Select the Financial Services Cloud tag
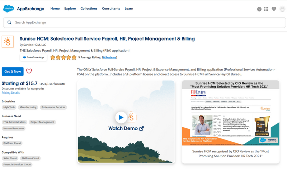This screenshot has height=169, width=287. coord(17,164)
